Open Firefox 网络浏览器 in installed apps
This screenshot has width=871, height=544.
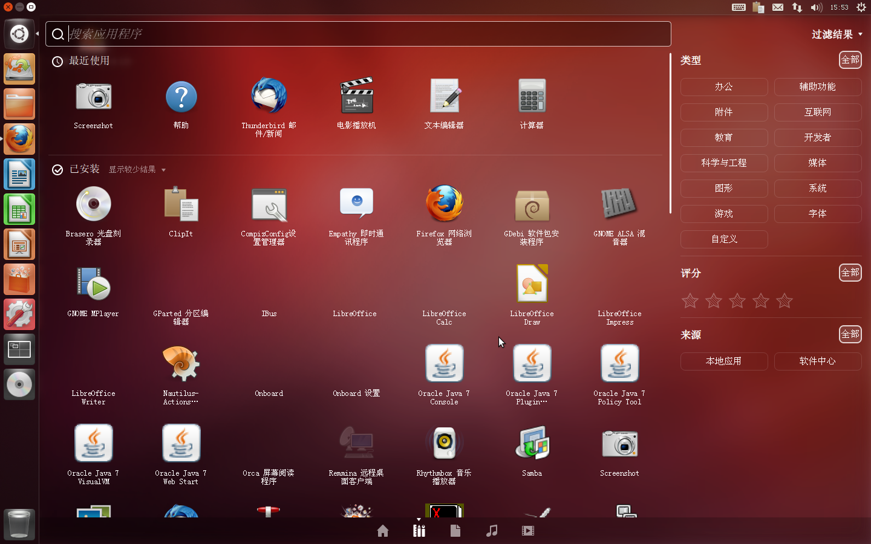444,215
